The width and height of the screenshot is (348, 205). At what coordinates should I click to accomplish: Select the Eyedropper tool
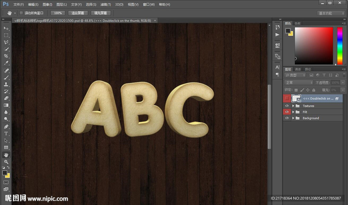point(6,63)
